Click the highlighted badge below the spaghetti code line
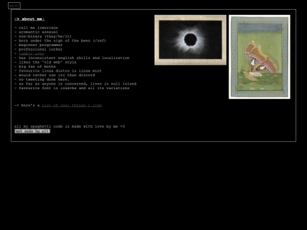Screen dimensions: 307x230 click(x=32, y=131)
